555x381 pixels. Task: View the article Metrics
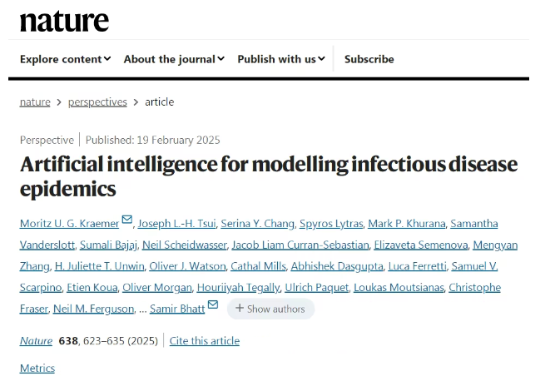(37, 369)
